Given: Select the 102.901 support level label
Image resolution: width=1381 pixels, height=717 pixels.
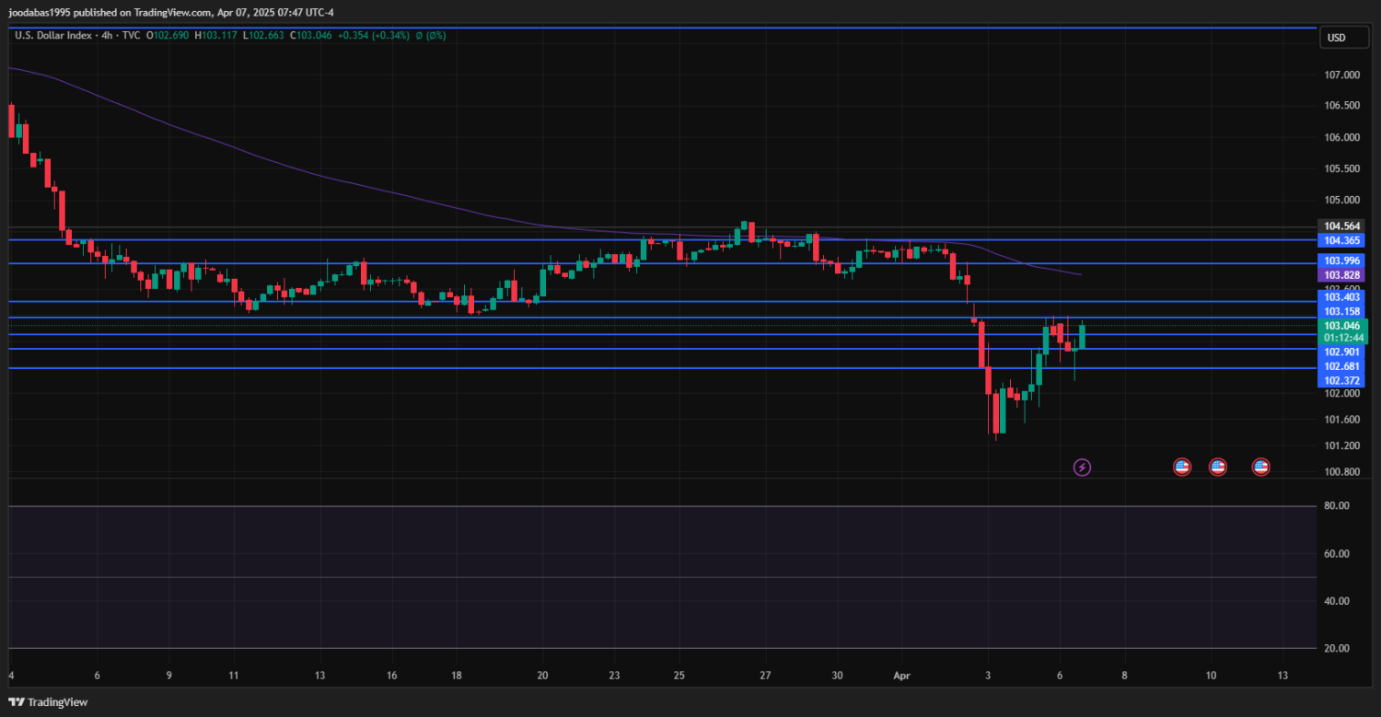Looking at the screenshot, I should point(1342,353).
